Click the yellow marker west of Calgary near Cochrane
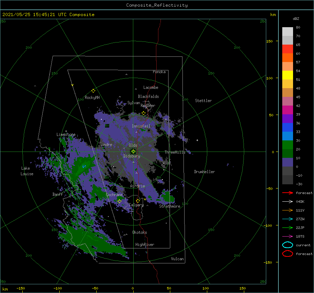 pyautogui.click(x=119, y=201)
